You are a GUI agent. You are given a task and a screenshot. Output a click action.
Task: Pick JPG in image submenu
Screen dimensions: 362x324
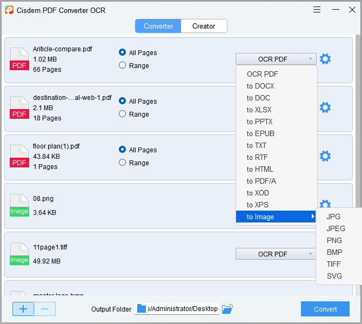[339, 217]
